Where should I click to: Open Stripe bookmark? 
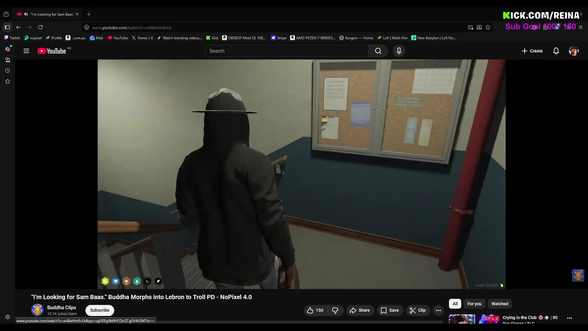point(279,38)
